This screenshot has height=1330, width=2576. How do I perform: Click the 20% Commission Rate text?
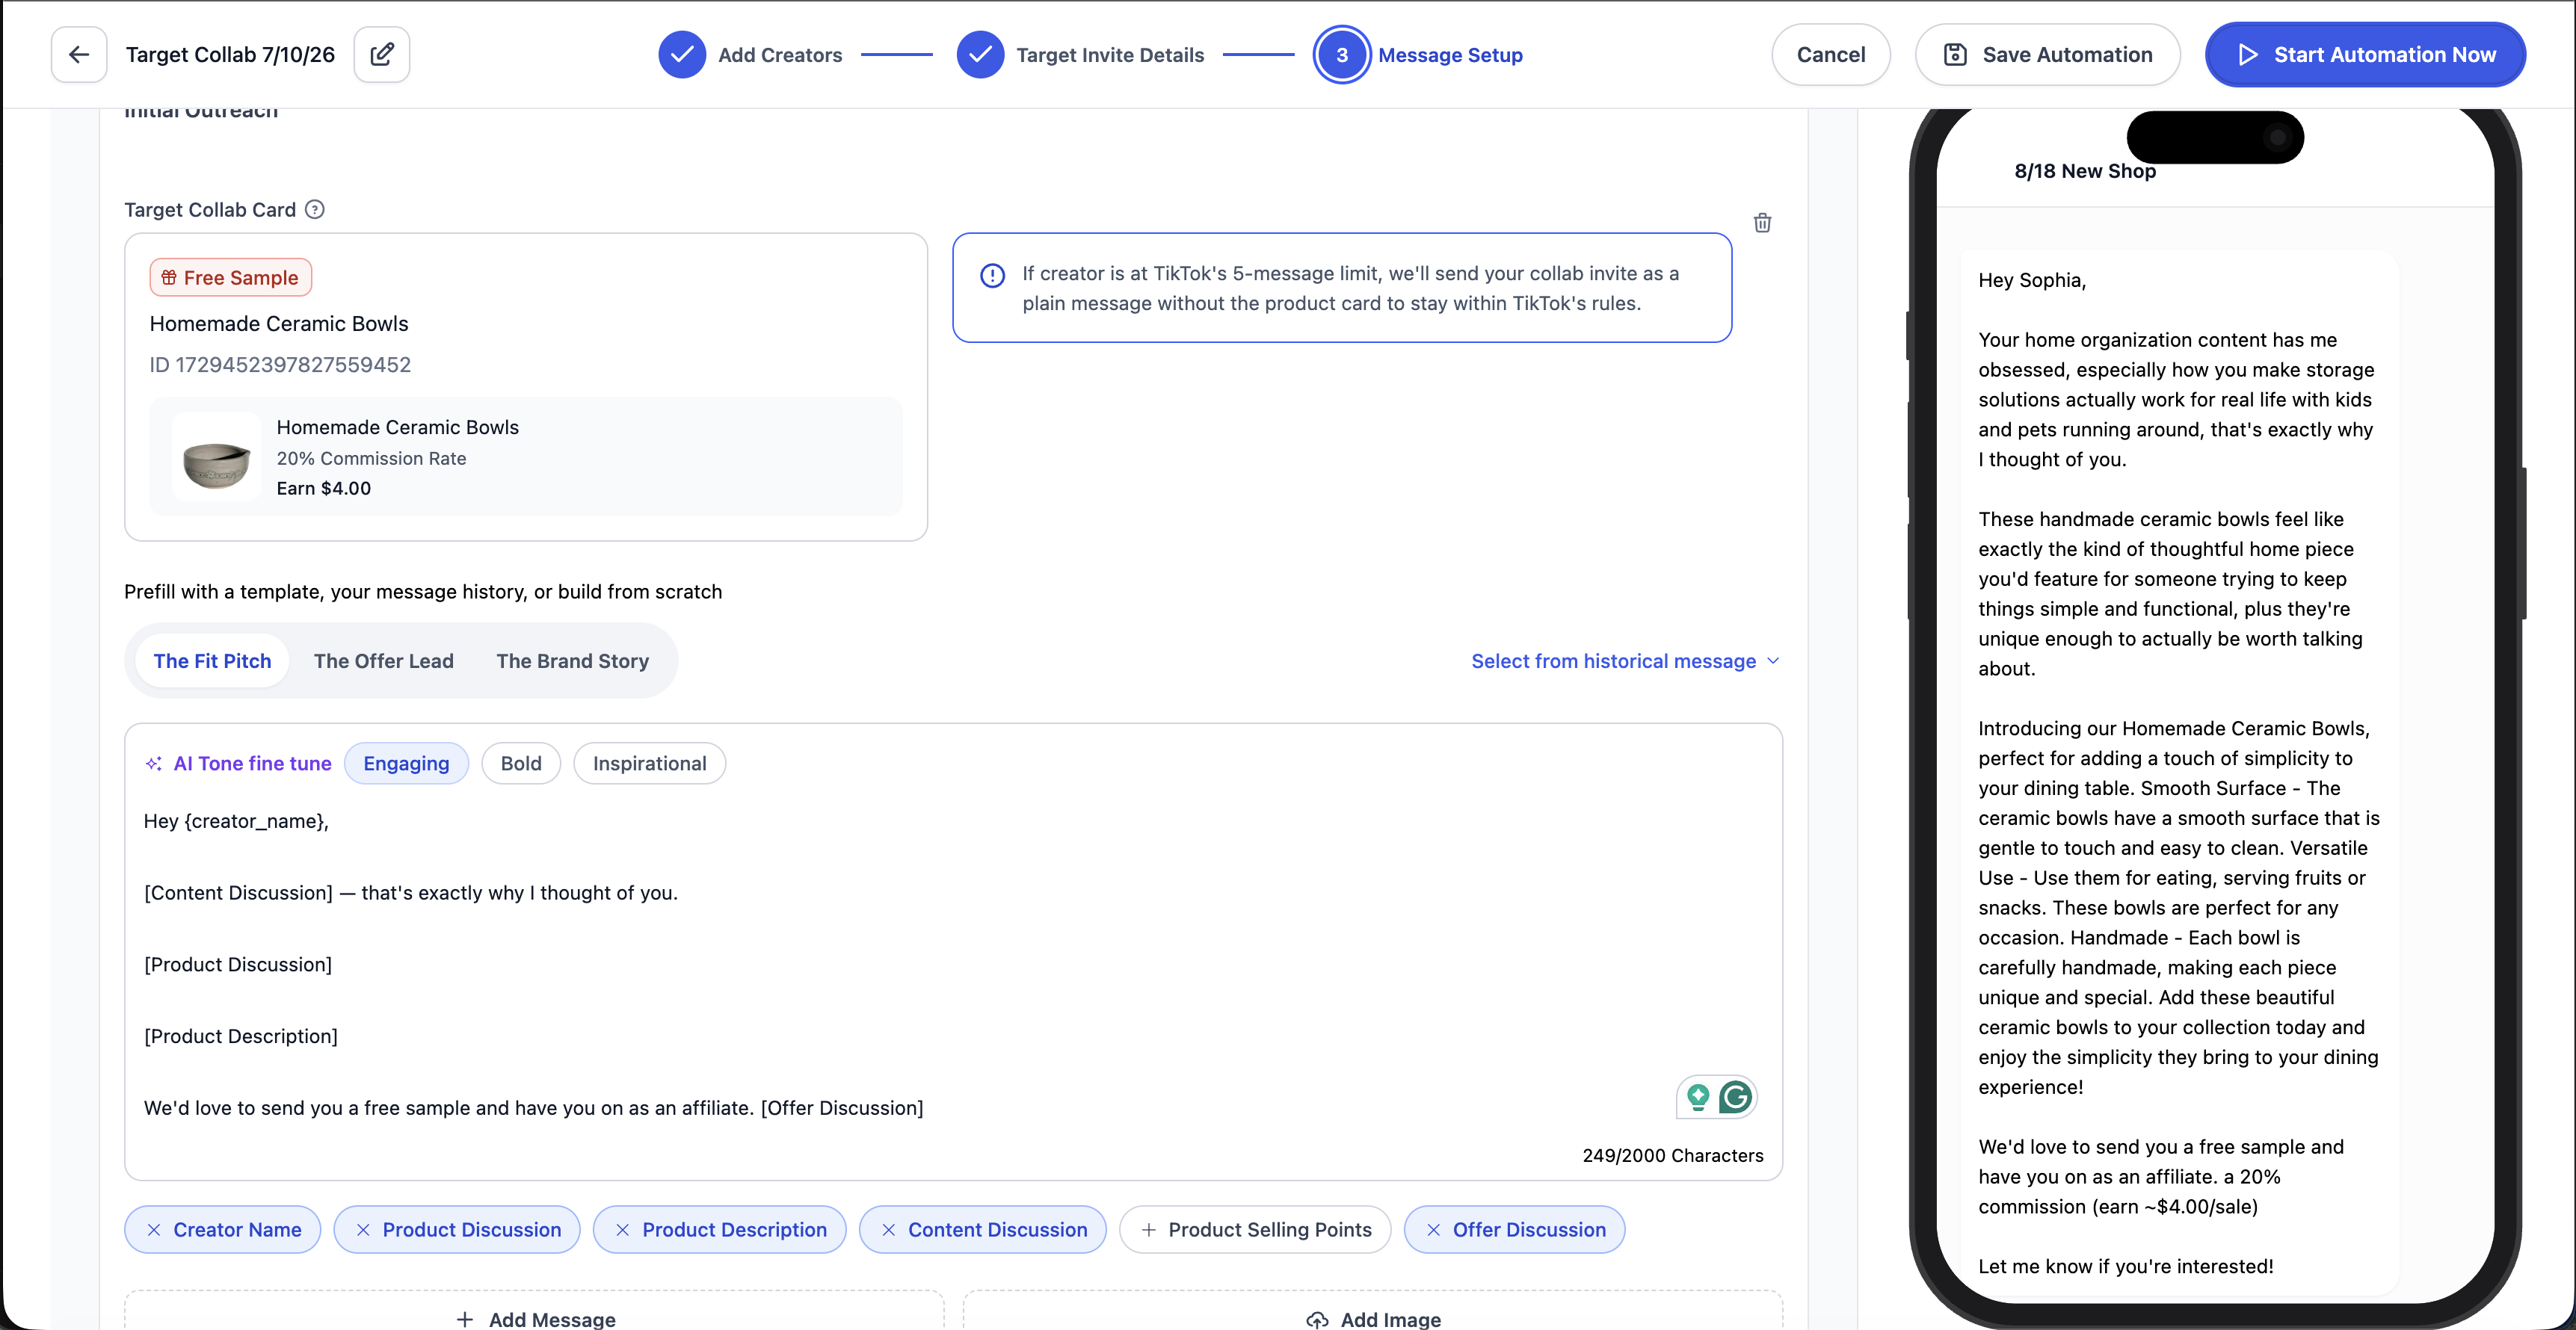[x=371, y=459]
